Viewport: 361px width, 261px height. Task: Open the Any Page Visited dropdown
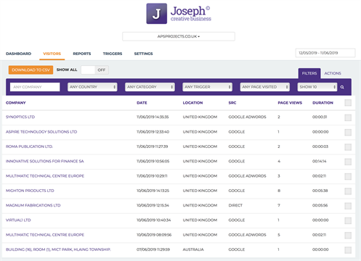point(265,87)
